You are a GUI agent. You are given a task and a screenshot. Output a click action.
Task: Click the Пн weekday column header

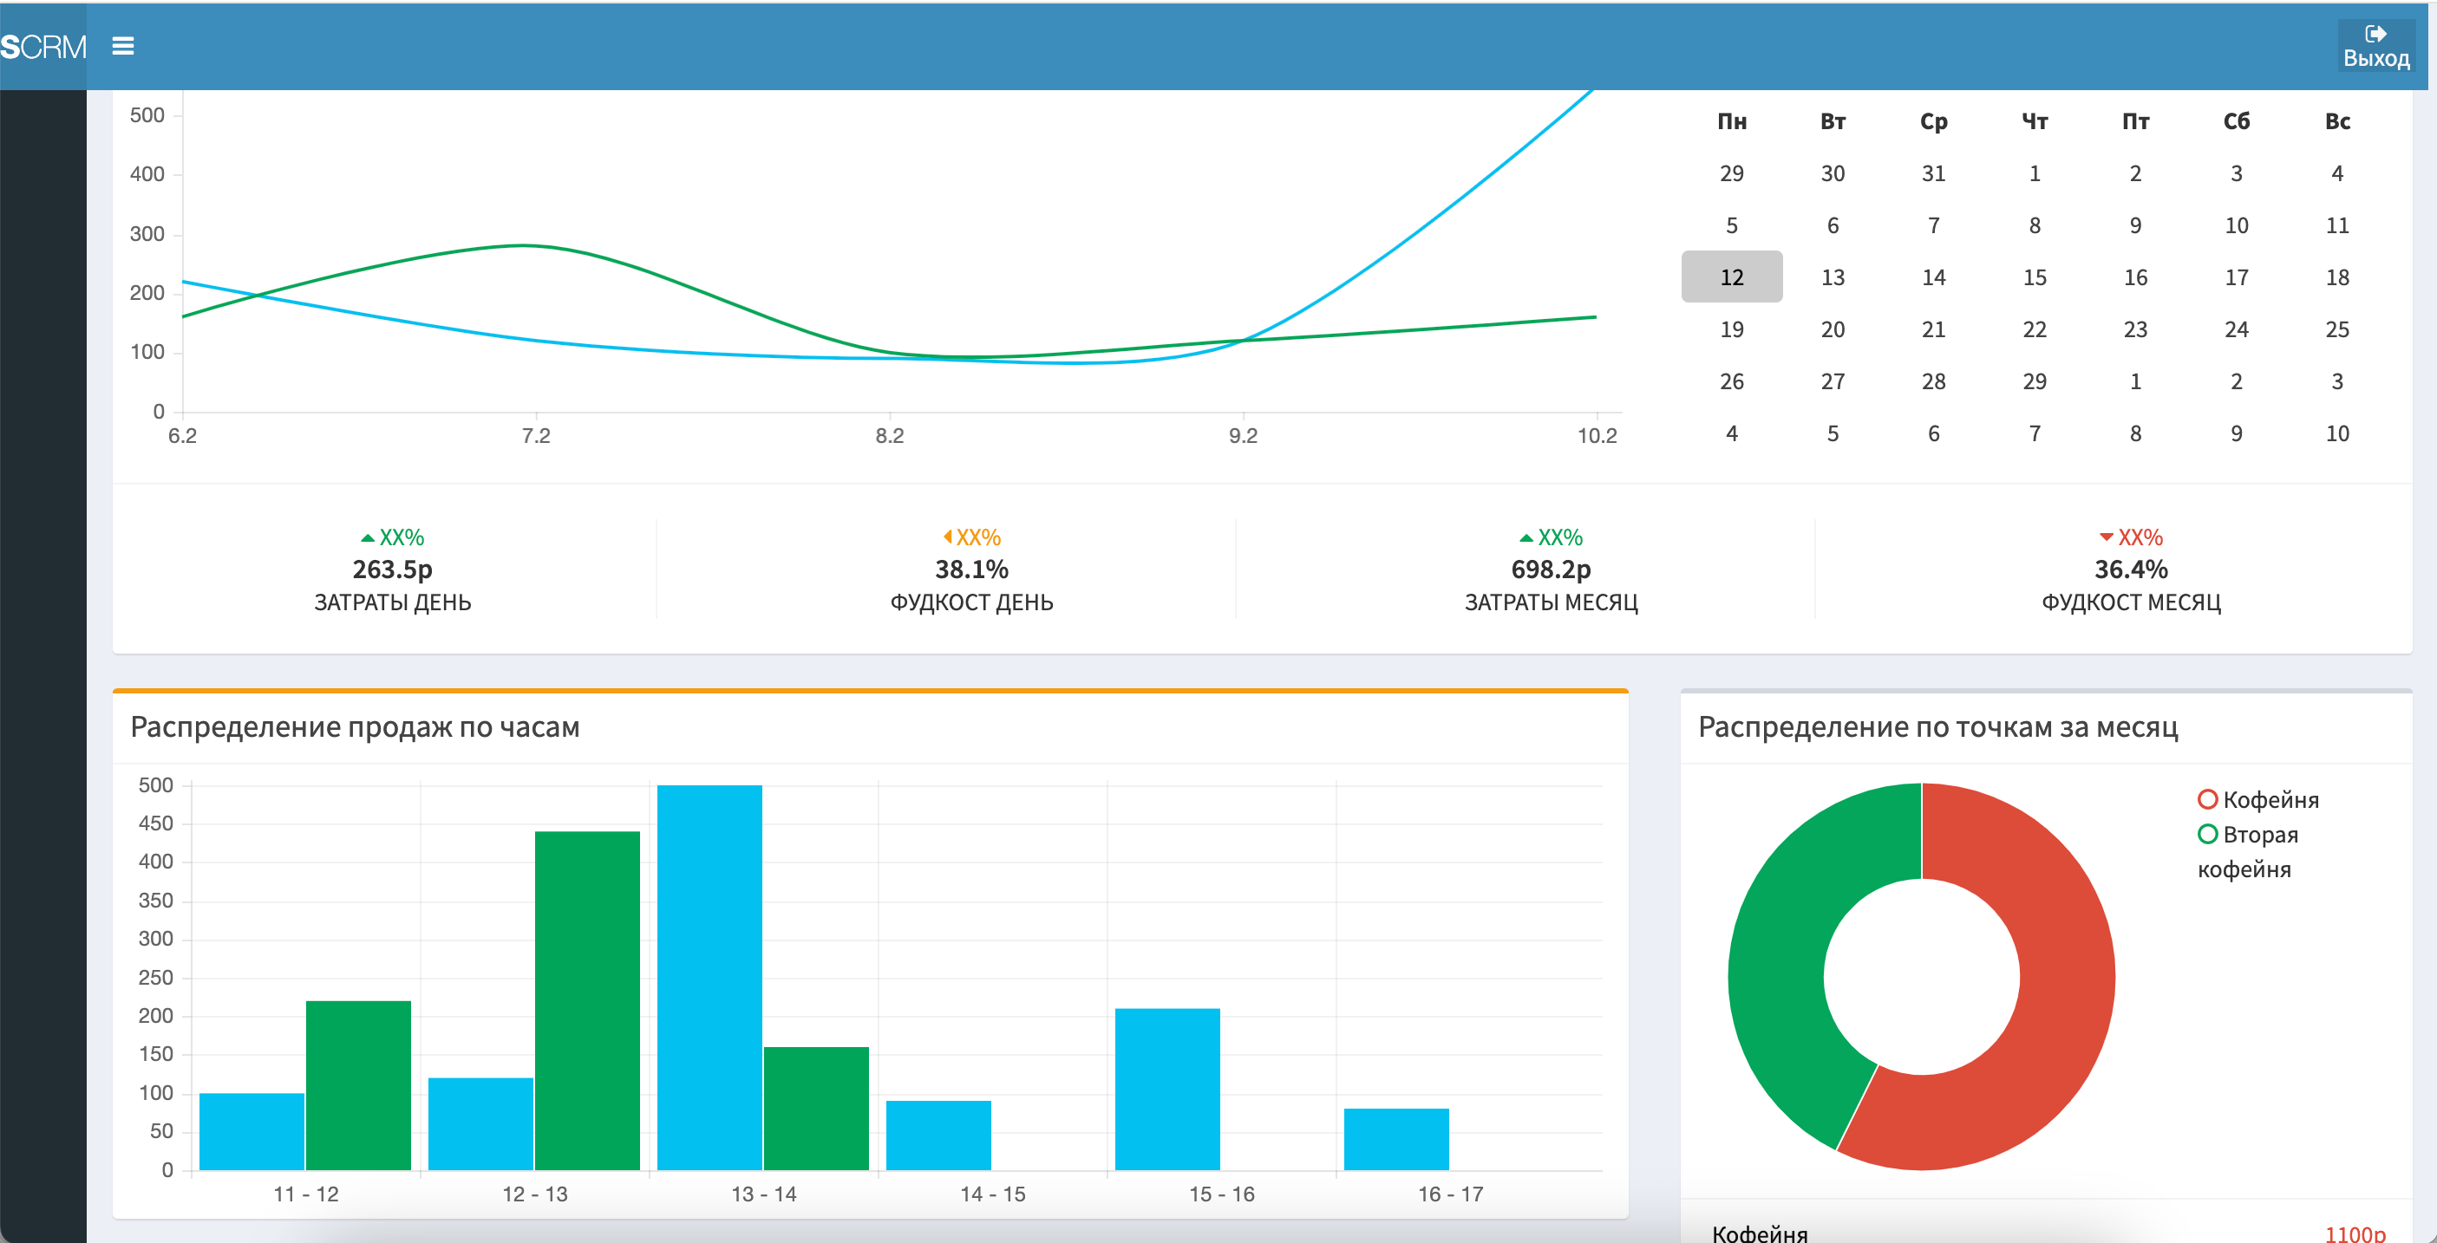(x=1731, y=121)
